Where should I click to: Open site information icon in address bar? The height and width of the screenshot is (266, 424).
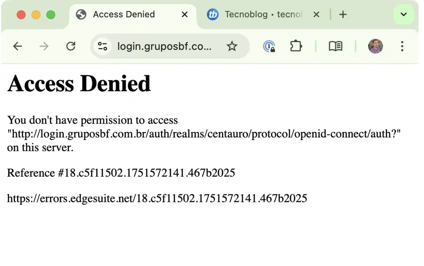pos(102,46)
